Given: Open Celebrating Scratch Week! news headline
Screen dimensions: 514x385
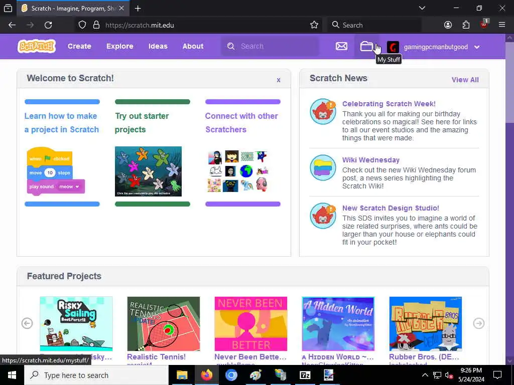Looking at the screenshot, I should 389,104.
